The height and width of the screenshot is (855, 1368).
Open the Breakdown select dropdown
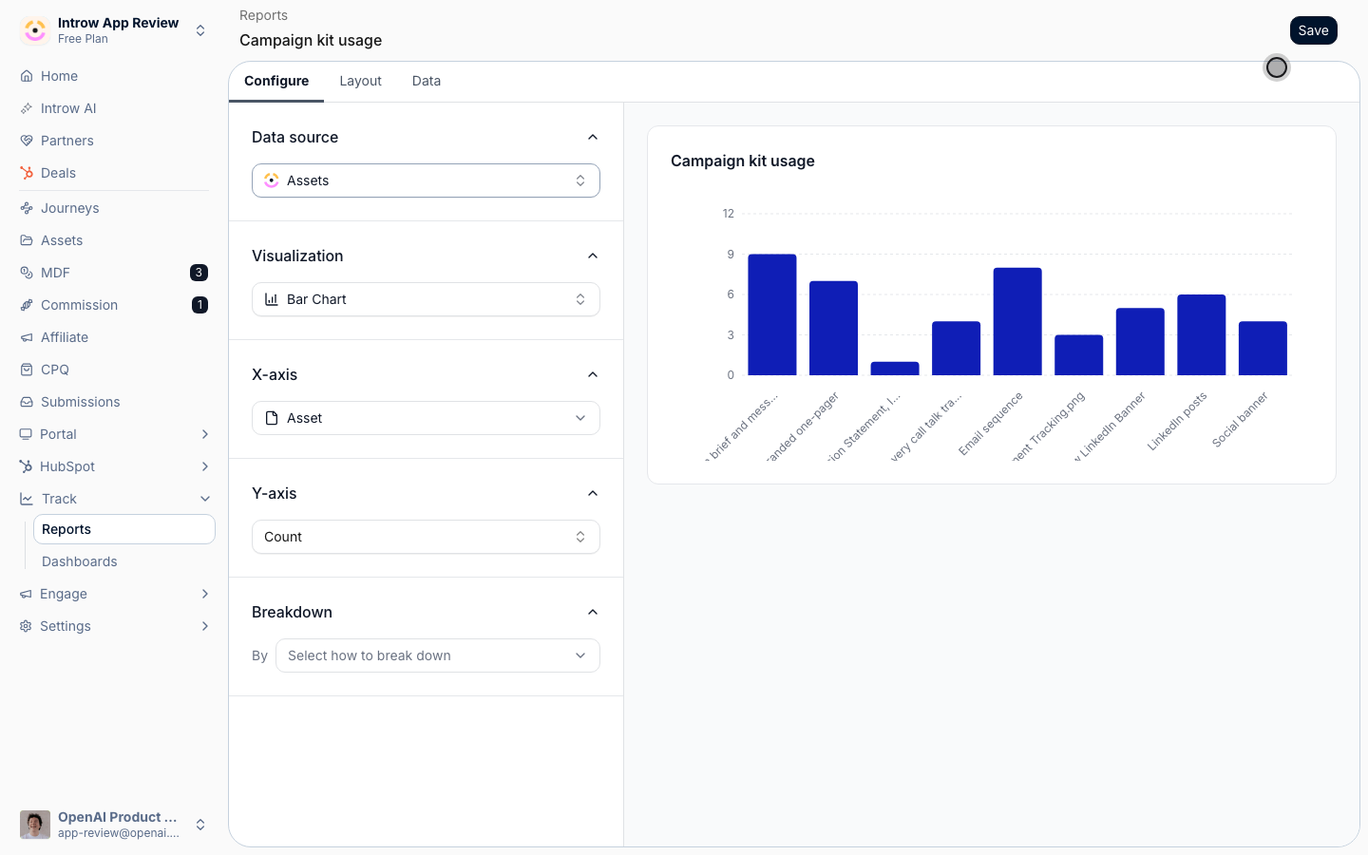(x=438, y=655)
